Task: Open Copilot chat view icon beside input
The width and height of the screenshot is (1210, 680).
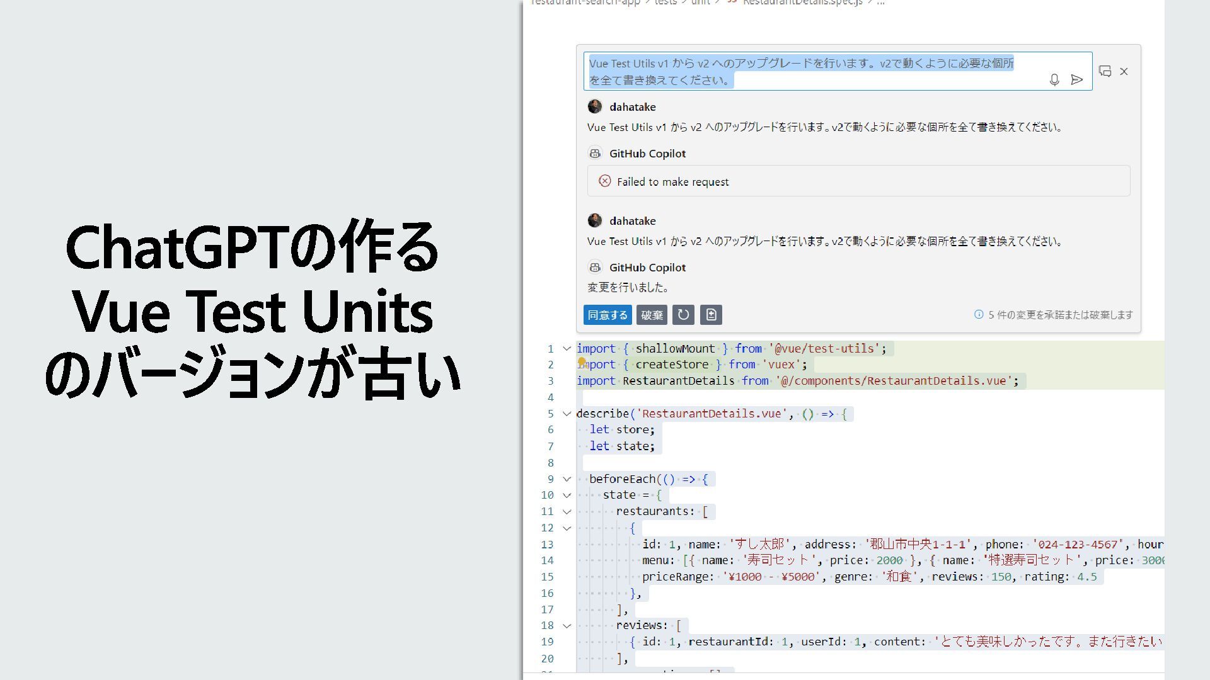Action: (1105, 71)
